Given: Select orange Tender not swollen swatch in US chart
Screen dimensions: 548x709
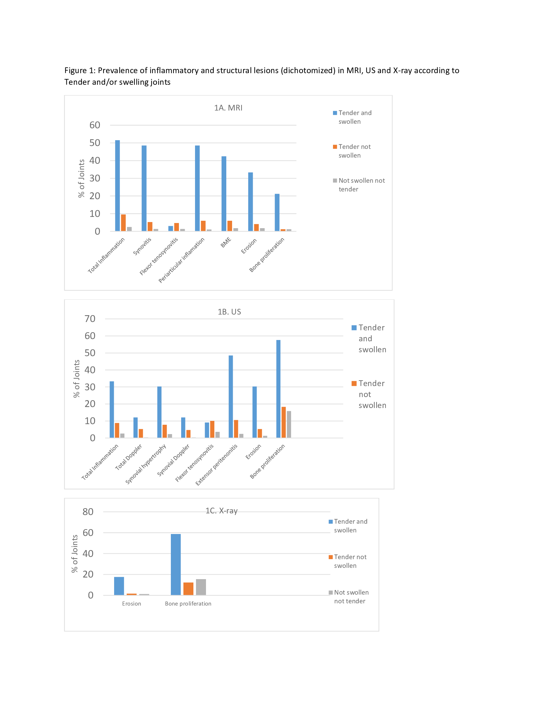Looking at the screenshot, I should [x=354, y=384].
